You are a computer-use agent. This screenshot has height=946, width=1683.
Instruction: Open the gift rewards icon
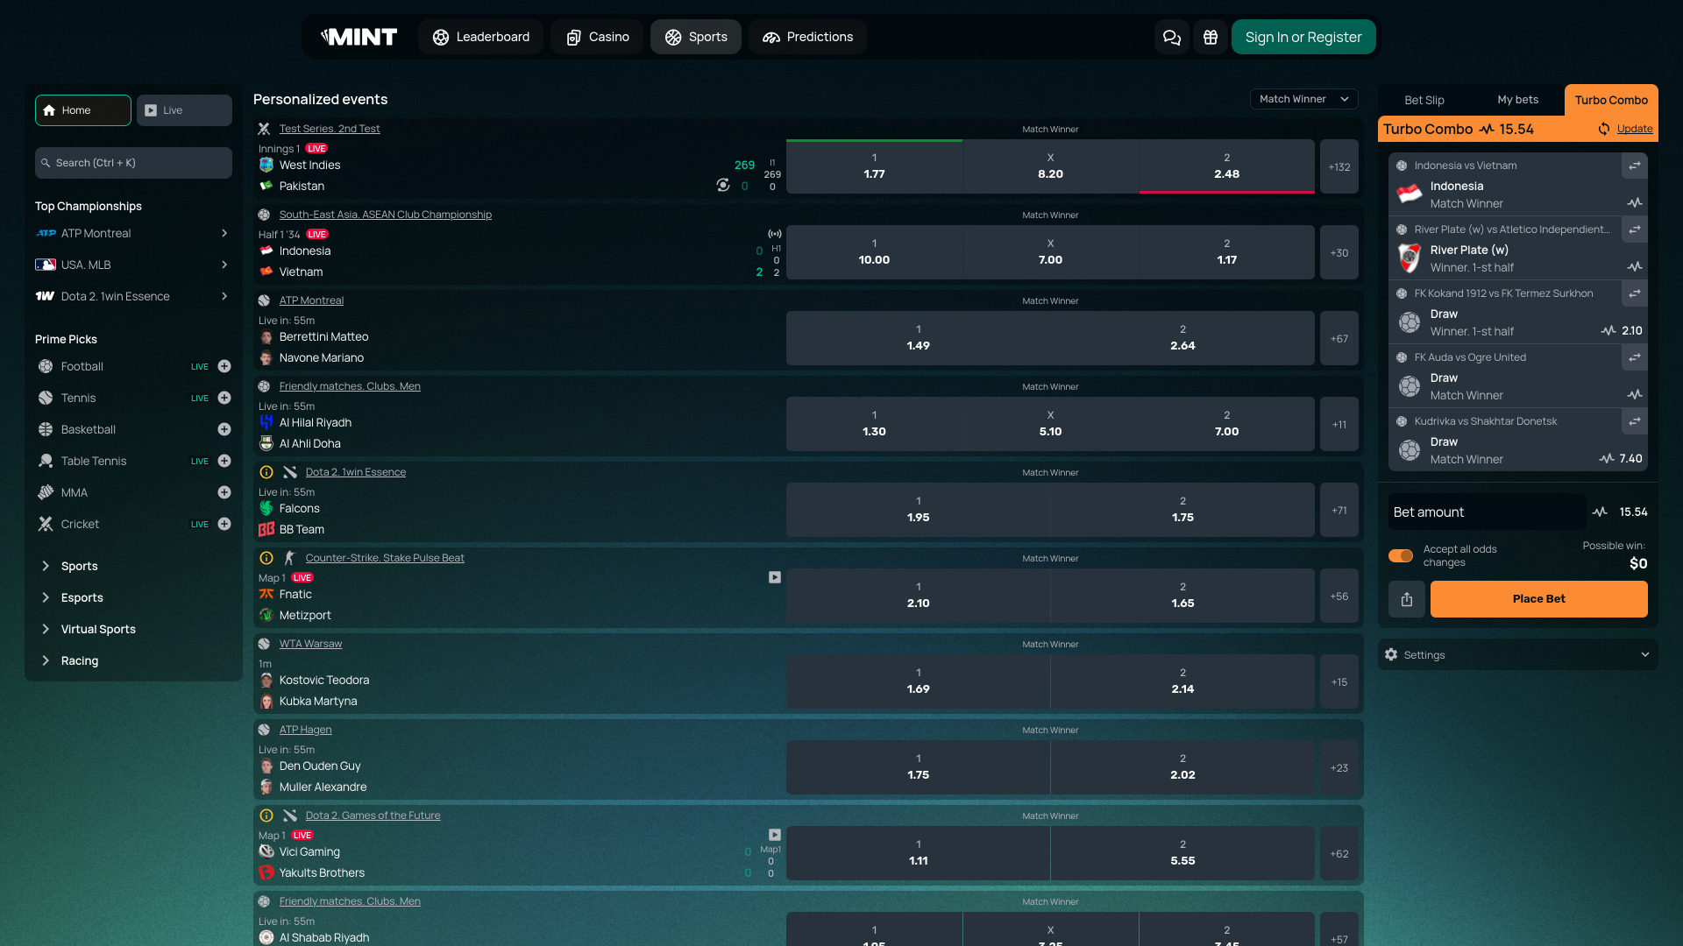1211,37
